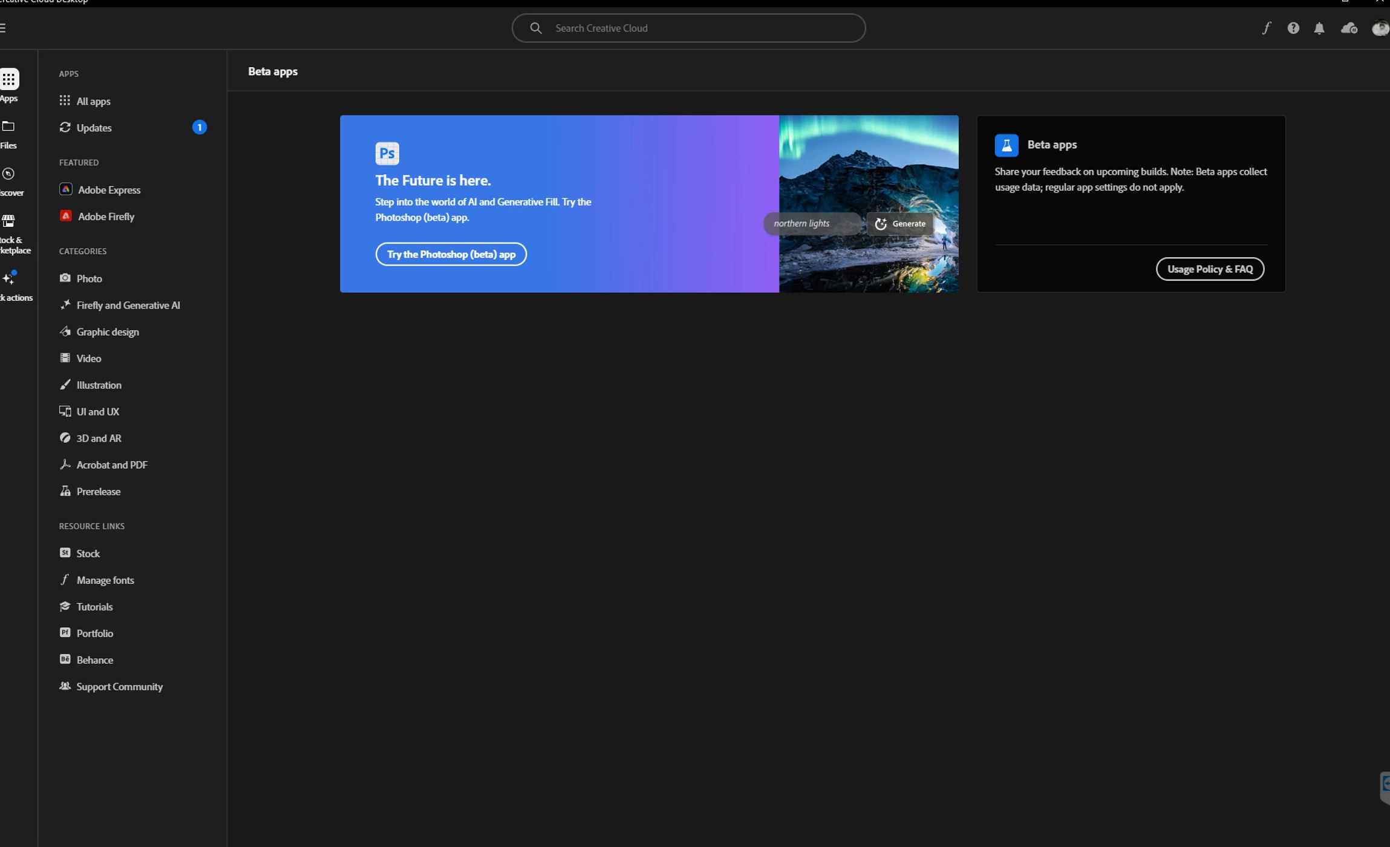This screenshot has width=1390, height=847.
Task: Open Firefly and Generative AI category
Action: 128,305
